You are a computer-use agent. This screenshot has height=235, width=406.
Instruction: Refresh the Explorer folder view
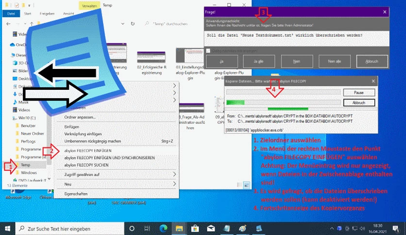point(133,24)
